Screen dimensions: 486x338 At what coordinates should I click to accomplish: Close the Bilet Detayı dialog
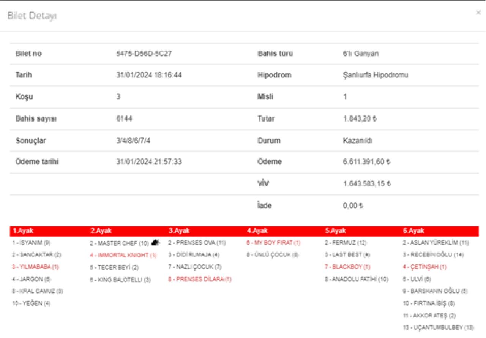tap(478, 13)
